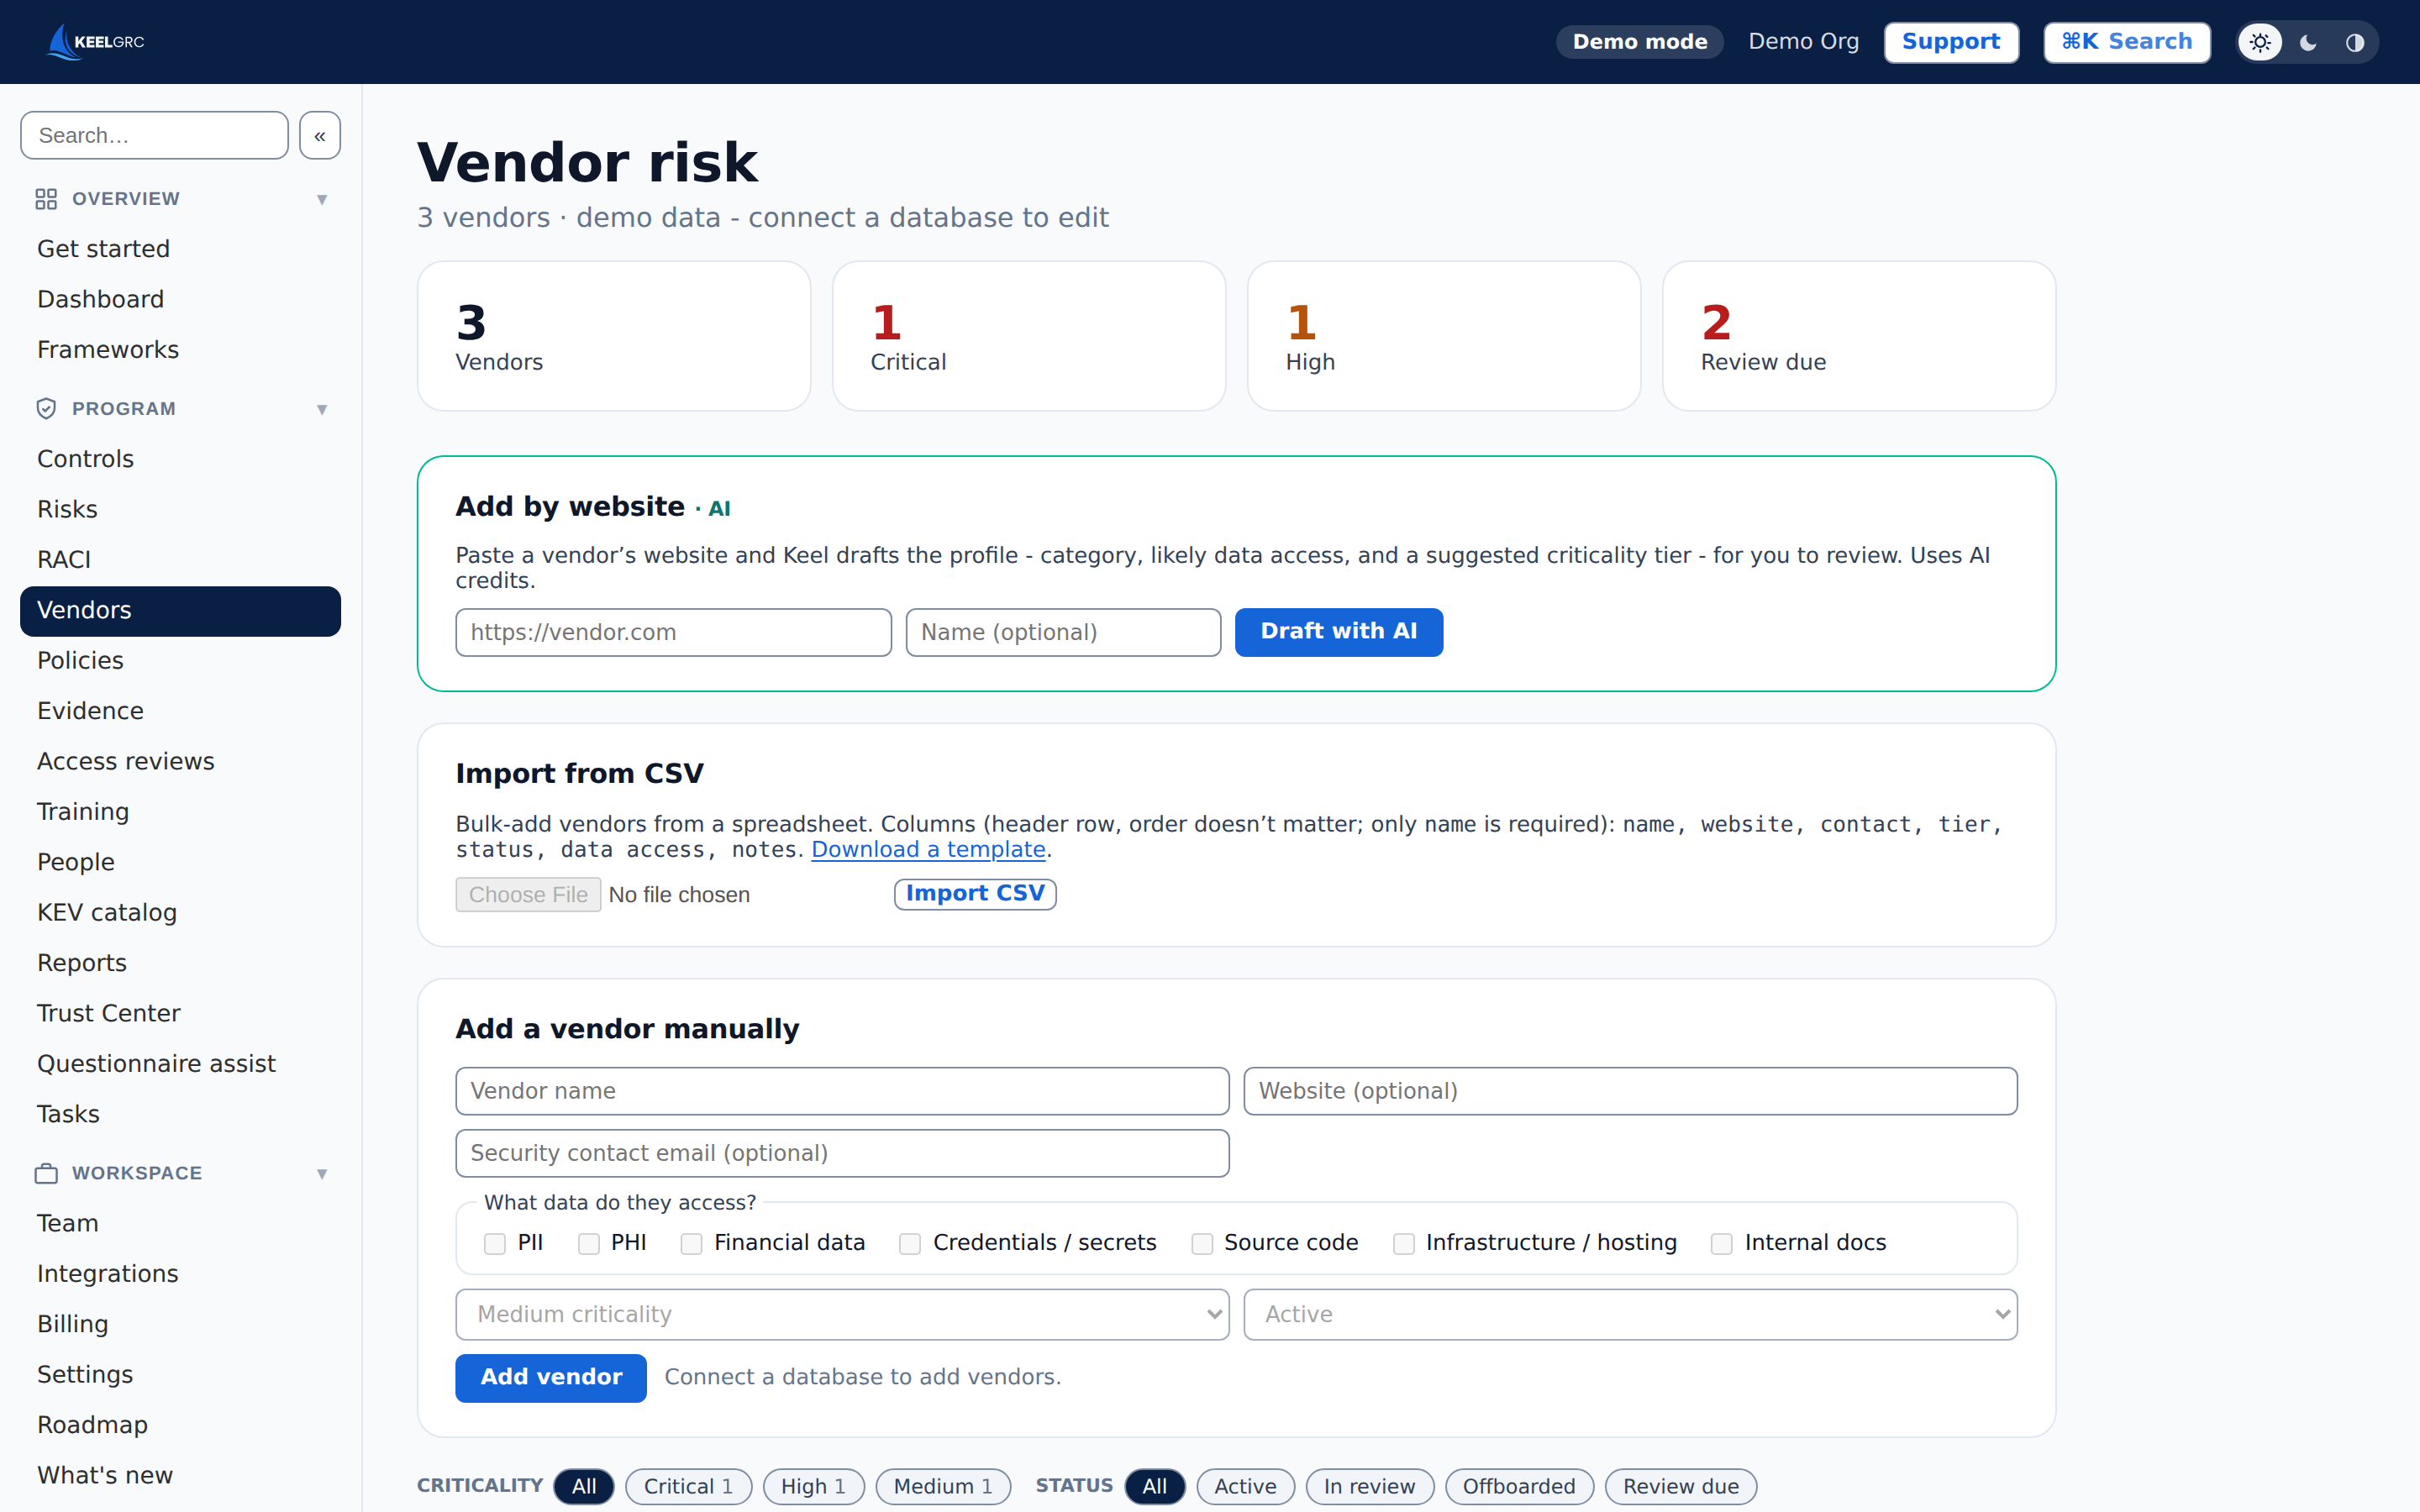Click the Critical stat card
Screen dimensions: 2420x1512
(1029, 336)
